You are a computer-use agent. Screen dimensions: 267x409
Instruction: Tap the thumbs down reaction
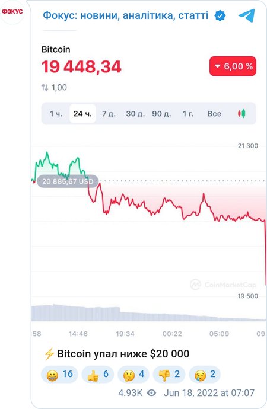[169, 374]
